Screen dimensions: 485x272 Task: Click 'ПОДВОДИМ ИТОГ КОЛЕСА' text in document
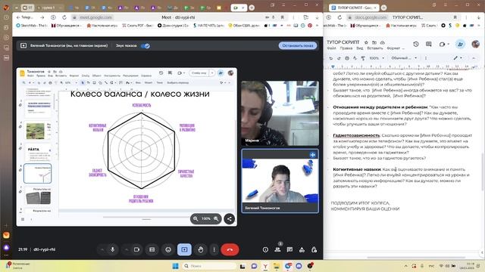click(x=360, y=203)
